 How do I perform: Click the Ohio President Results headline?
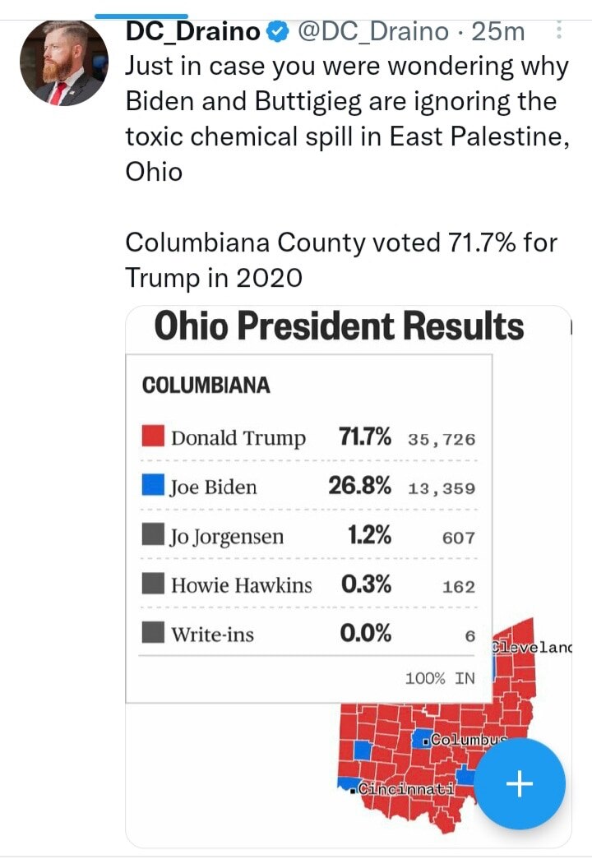tap(339, 326)
